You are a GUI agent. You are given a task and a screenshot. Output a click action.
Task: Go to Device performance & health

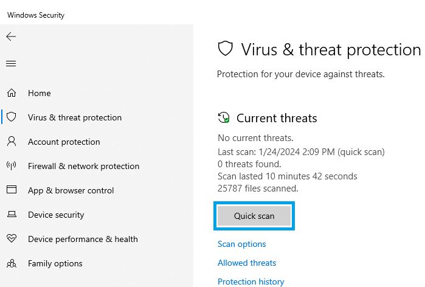(x=83, y=239)
